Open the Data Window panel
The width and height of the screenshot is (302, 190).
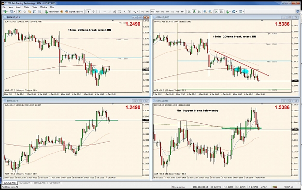pos(25,12)
